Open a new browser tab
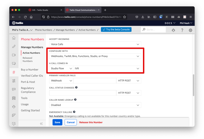Screen dimensions: 204x139 tap(105, 10)
